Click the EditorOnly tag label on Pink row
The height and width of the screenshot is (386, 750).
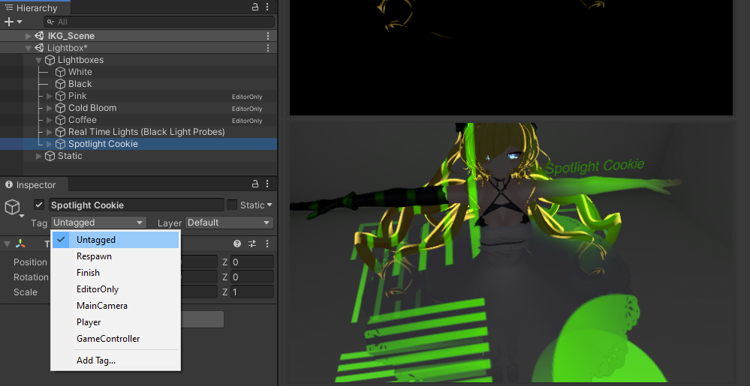tap(247, 97)
